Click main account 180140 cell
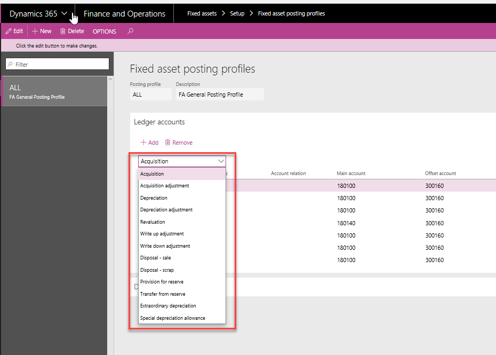The width and height of the screenshot is (496, 355). (346, 223)
